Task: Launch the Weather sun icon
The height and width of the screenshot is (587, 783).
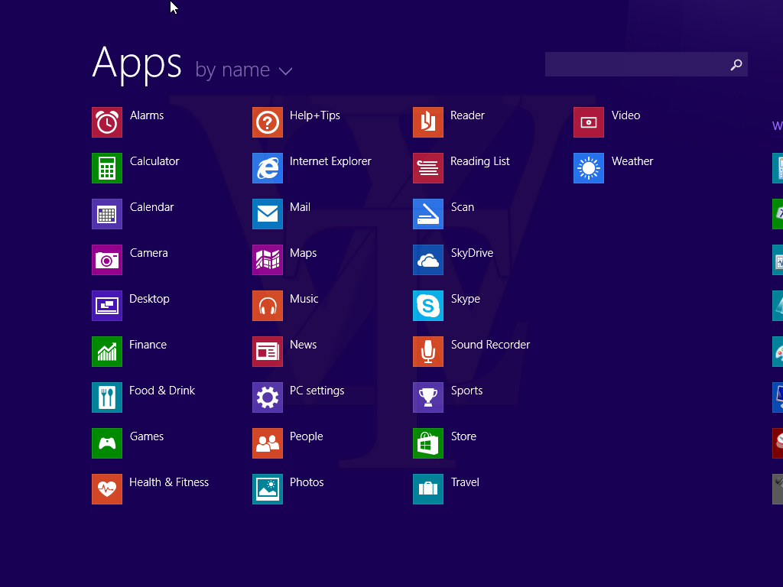Action: point(589,168)
